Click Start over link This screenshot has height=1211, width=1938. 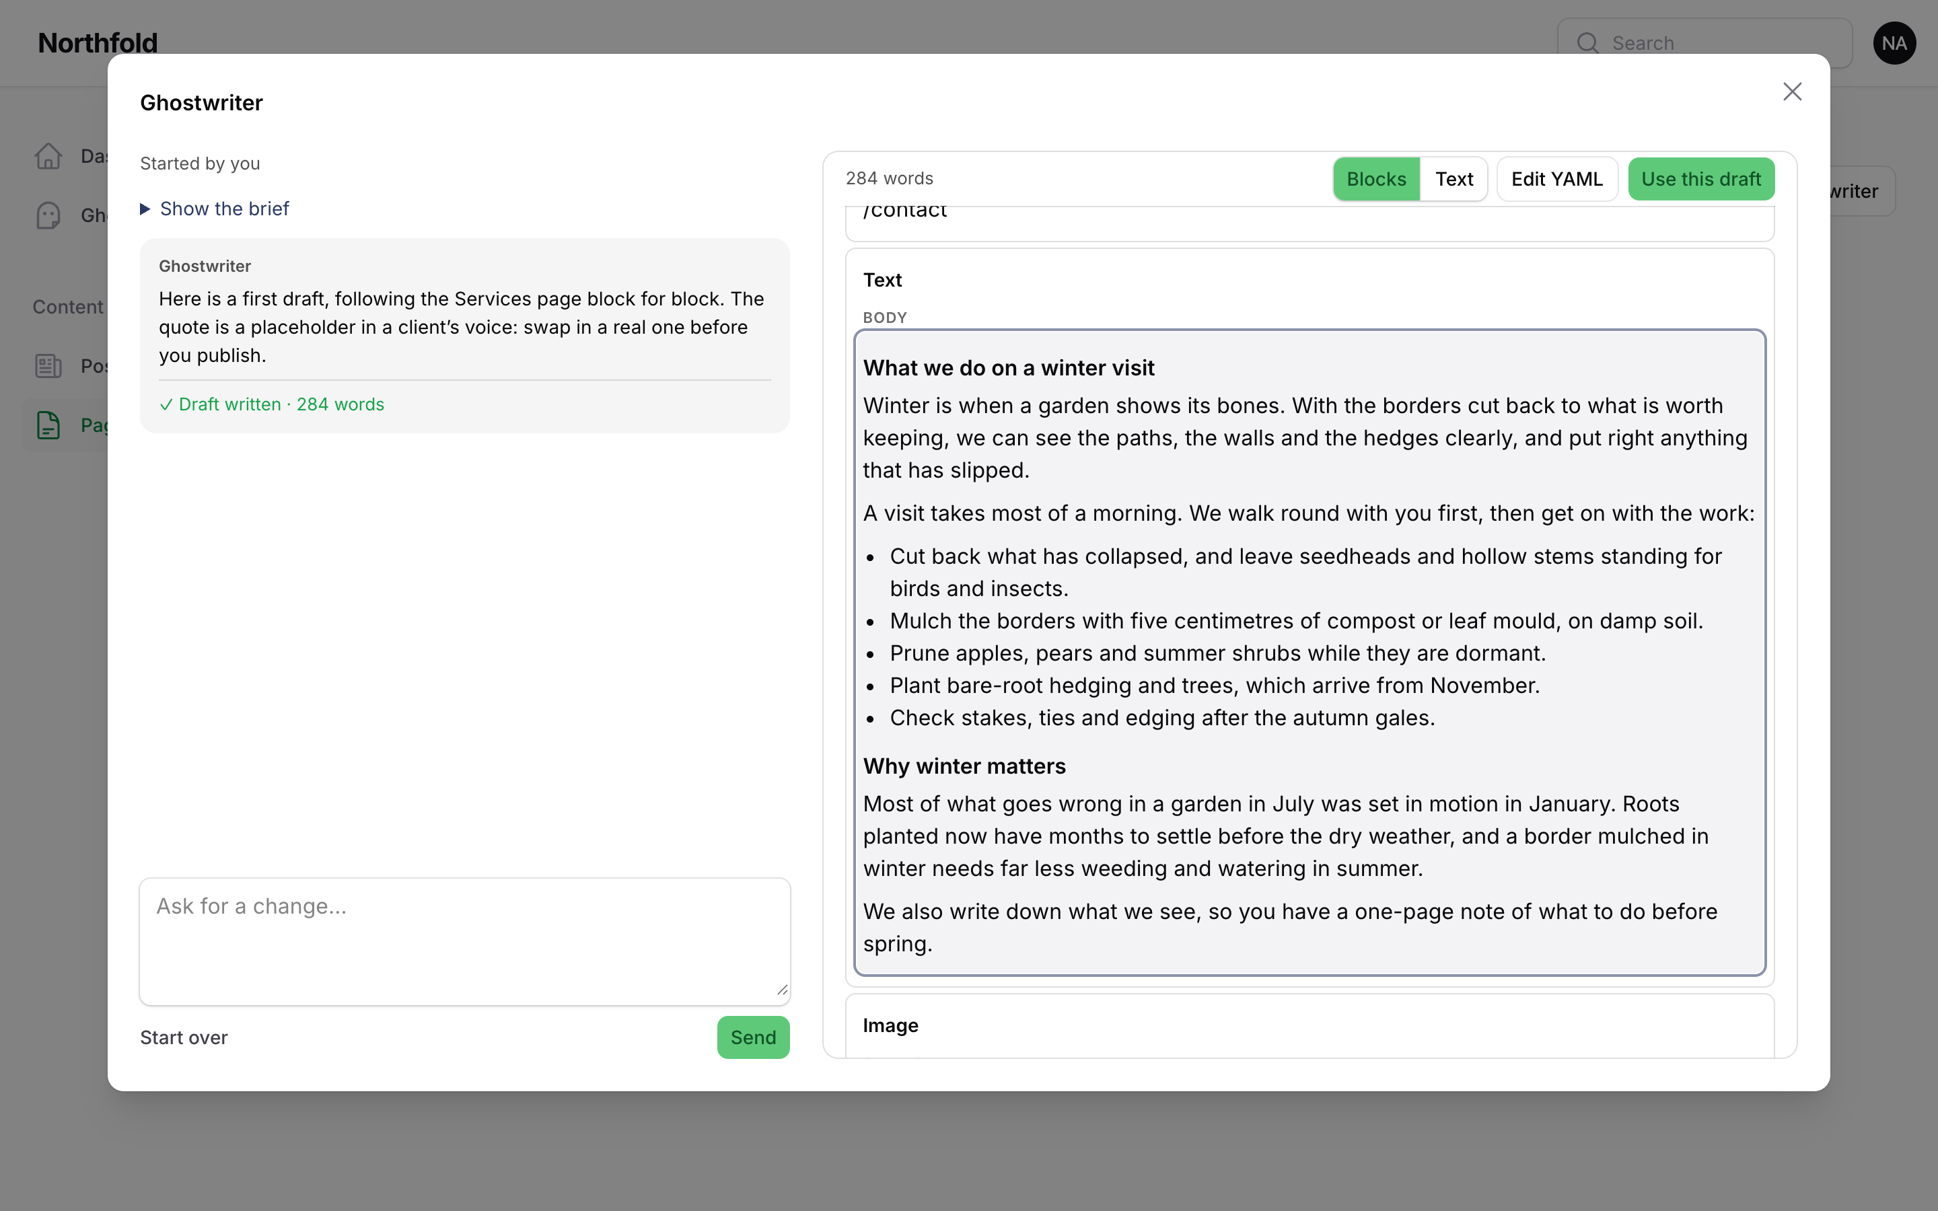coord(184,1037)
